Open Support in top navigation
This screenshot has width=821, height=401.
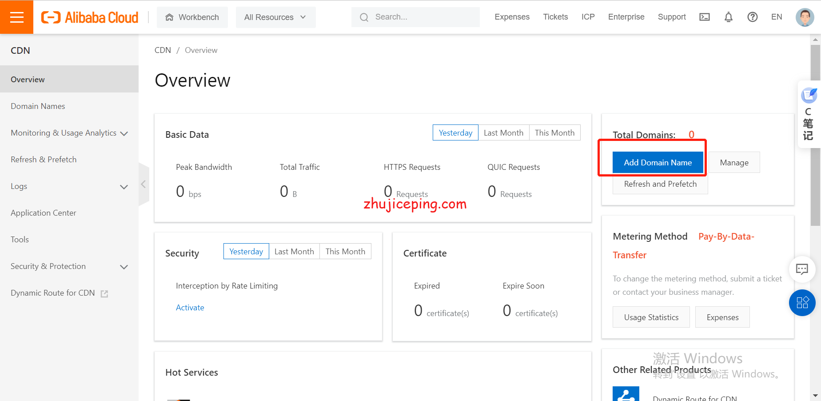click(672, 17)
